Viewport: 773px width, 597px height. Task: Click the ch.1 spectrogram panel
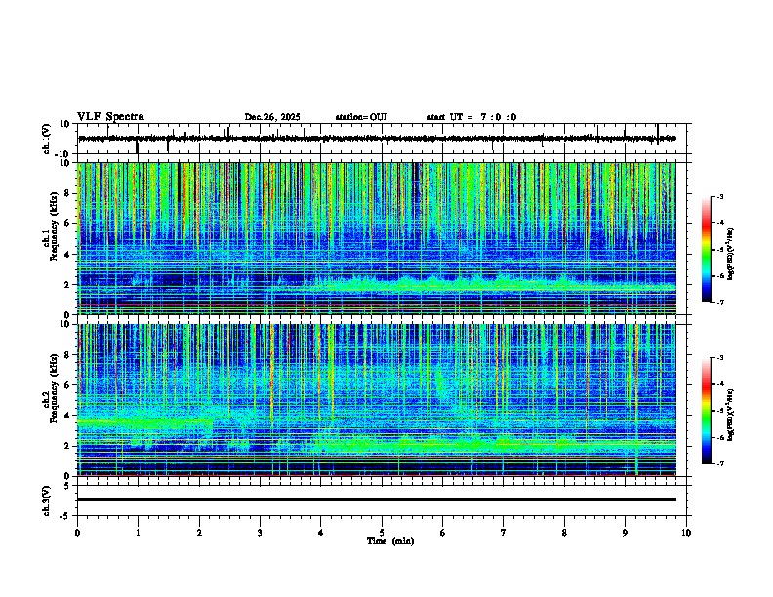tap(377, 238)
